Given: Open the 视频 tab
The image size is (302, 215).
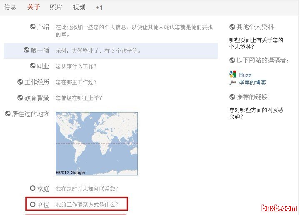Looking at the screenshot, I should (x=79, y=7).
